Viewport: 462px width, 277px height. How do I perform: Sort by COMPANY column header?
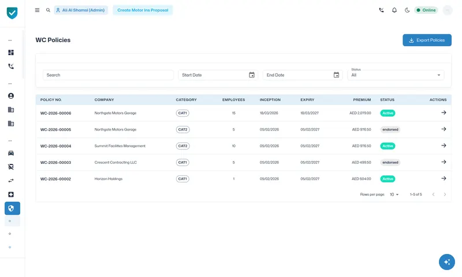[x=104, y=100]
